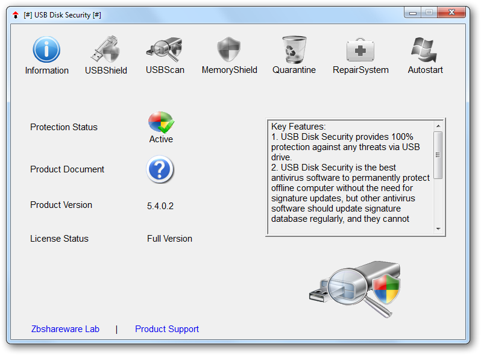Click the large USB drive magnifier logo

(355, 289)
